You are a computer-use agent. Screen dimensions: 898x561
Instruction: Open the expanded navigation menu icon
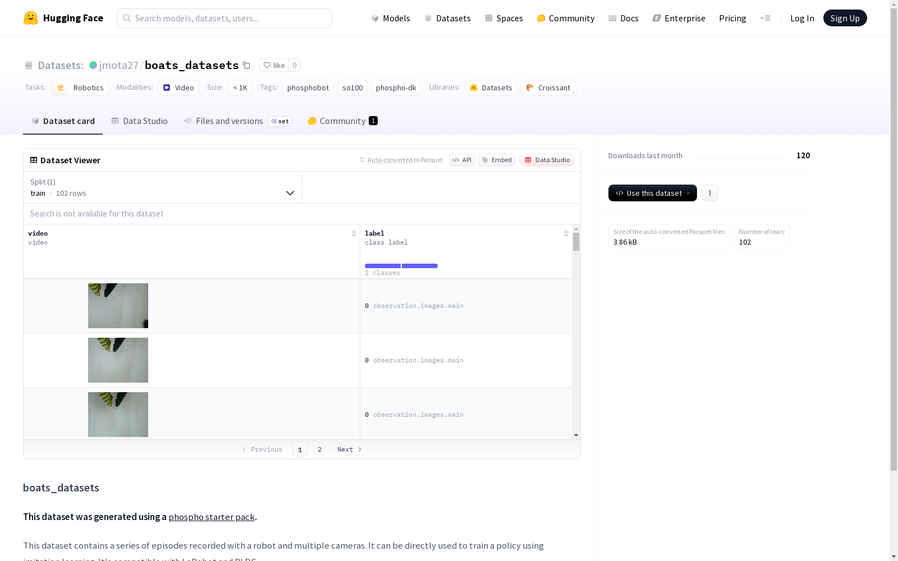(765, 18)
